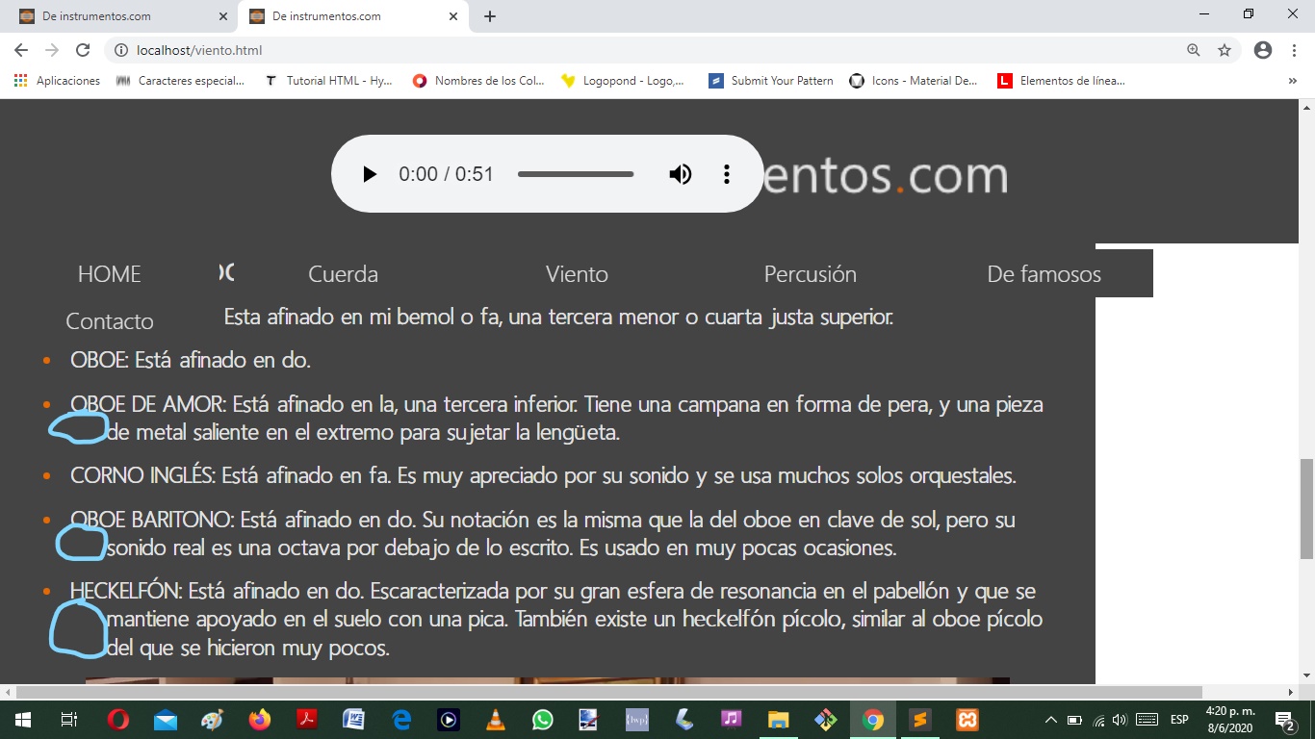This screenshot has height=739, width=1315.
Task: Bookmark this page with star icon
Action: point(1225,50)
